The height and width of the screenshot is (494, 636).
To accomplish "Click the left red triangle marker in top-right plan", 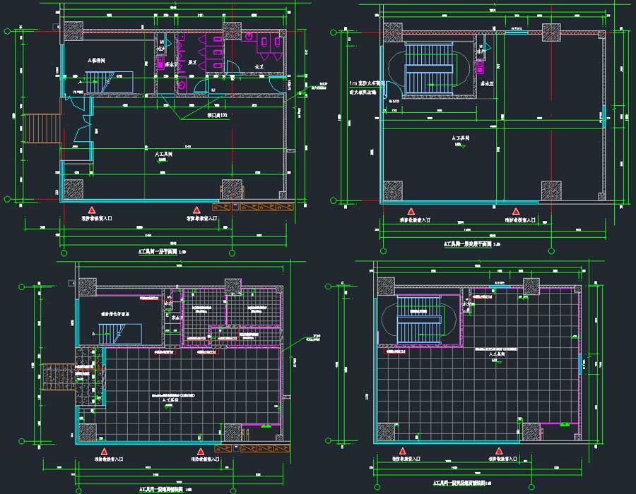I will [x=410, y=211].
